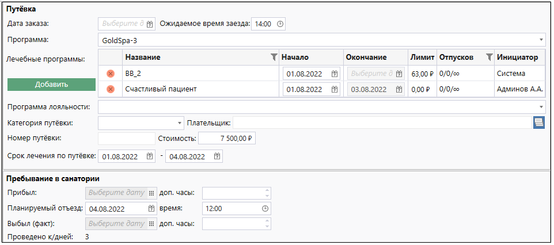Image resolution: width=554 pixels, height=245 pixels.
Task: Open calendar for treatment period end date
Action: (x=217, y=156)
